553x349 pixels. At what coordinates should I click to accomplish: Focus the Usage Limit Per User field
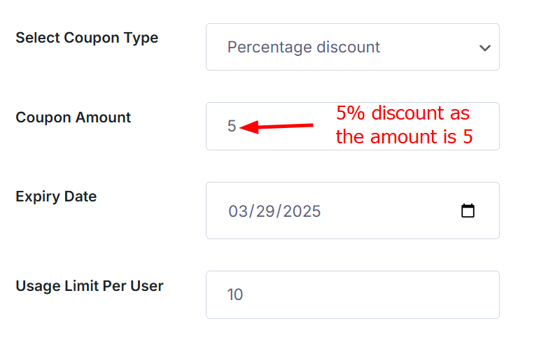coord(352,294)
